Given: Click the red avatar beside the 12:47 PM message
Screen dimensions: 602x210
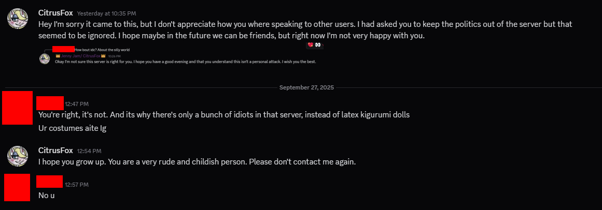Looking at the screenshot, I should tap(18, 108).
